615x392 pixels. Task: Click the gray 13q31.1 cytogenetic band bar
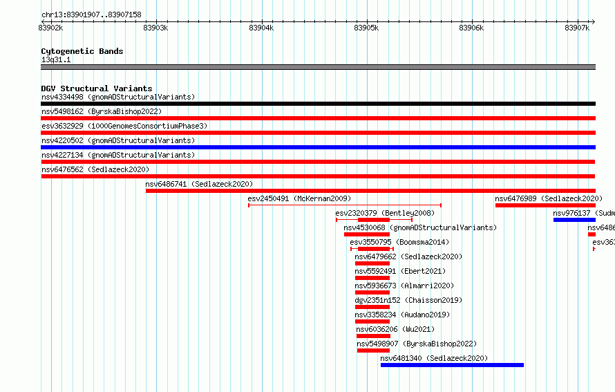pos(318,67)
